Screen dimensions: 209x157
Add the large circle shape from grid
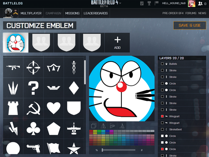pyautogui.click(x=13, y=148)
